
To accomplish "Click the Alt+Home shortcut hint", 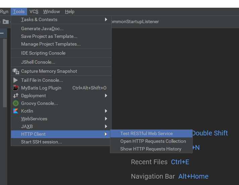I will tap(193, 177).
